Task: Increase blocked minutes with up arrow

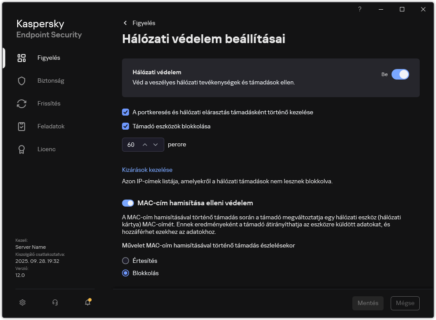Action: click(145, 144)
